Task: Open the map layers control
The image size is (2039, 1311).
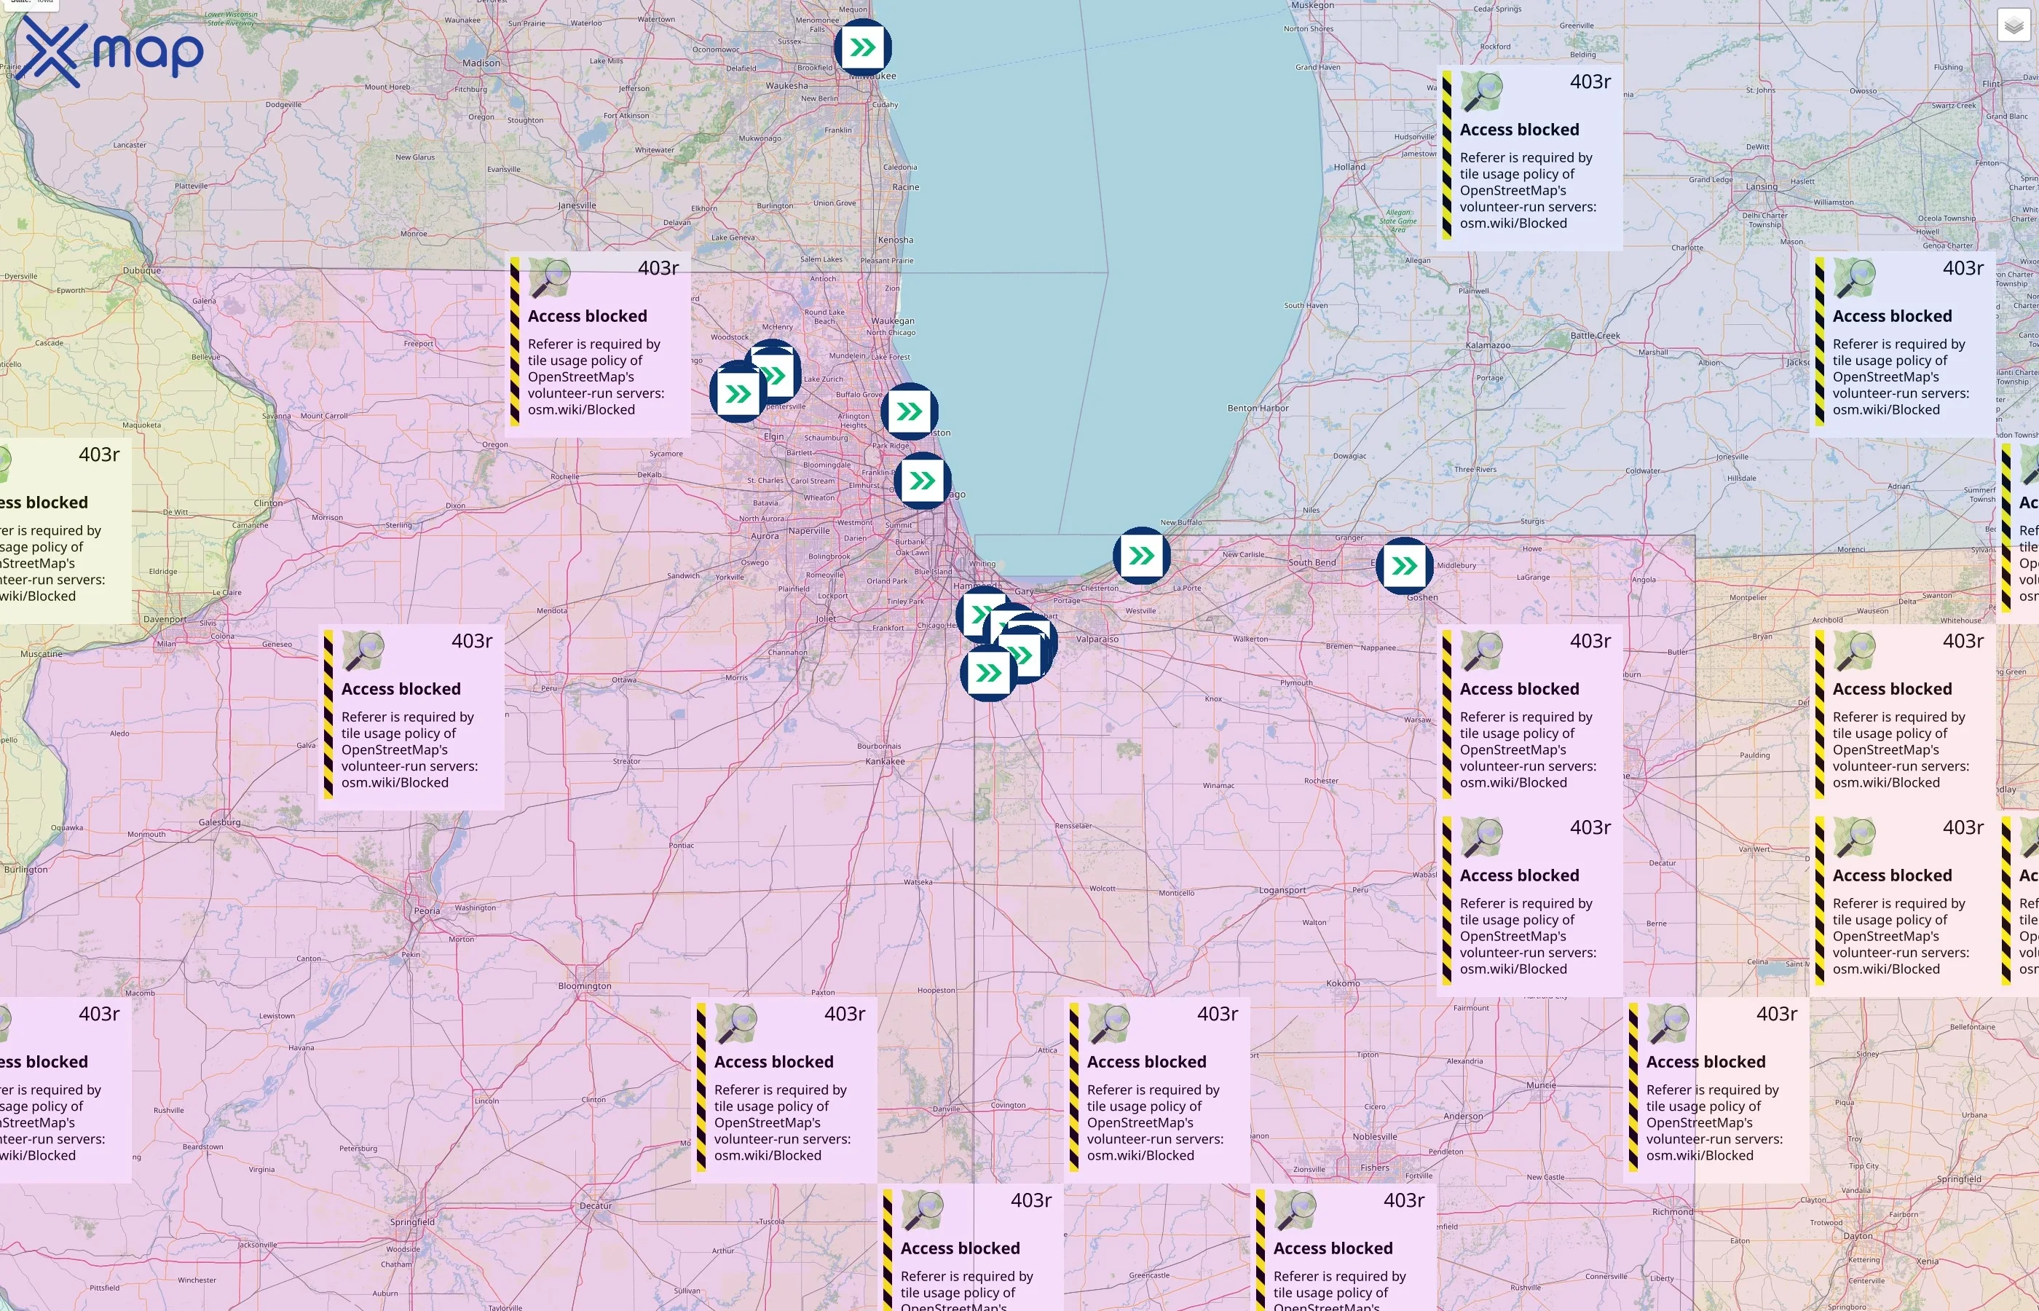Action: click(2014, 25)
